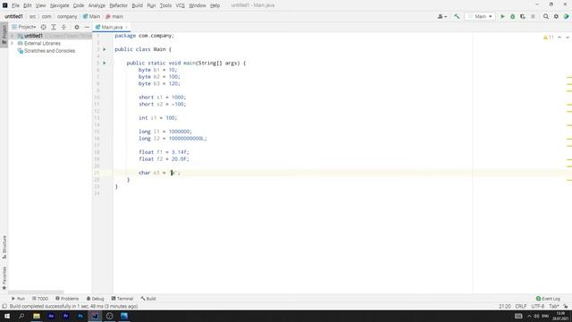Open the VCS menu
Viewport: 572px width, 322px height.
coord(181,5)
